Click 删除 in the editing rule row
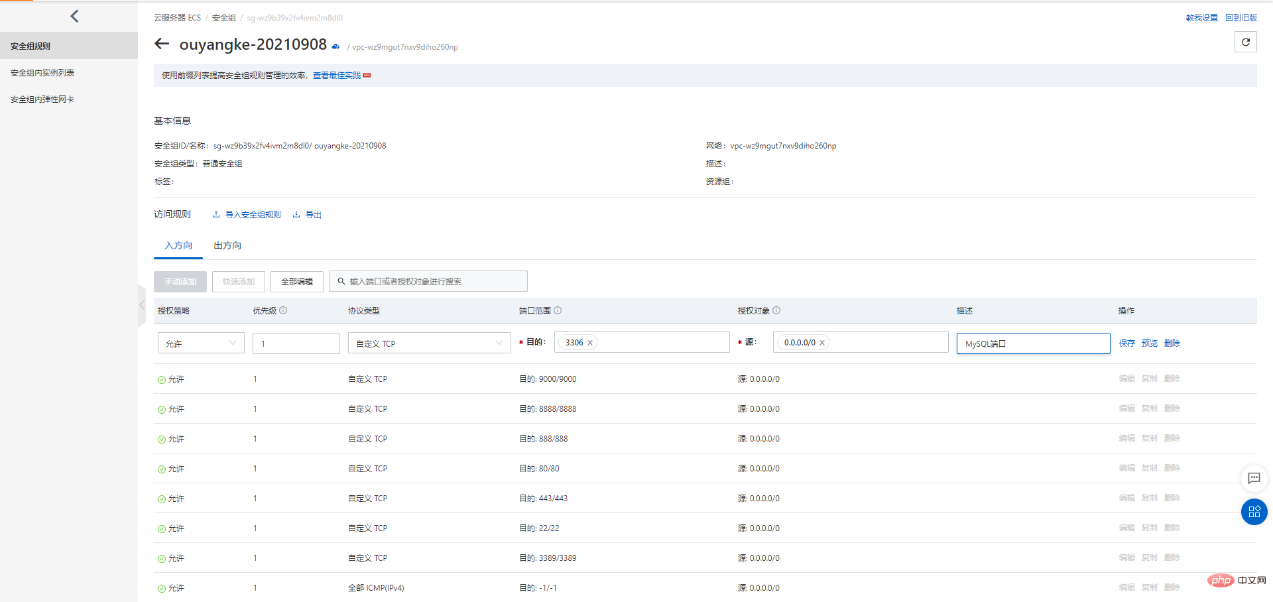The height and width of the screenshot is (602, 1273). (x=1172, y=343)
